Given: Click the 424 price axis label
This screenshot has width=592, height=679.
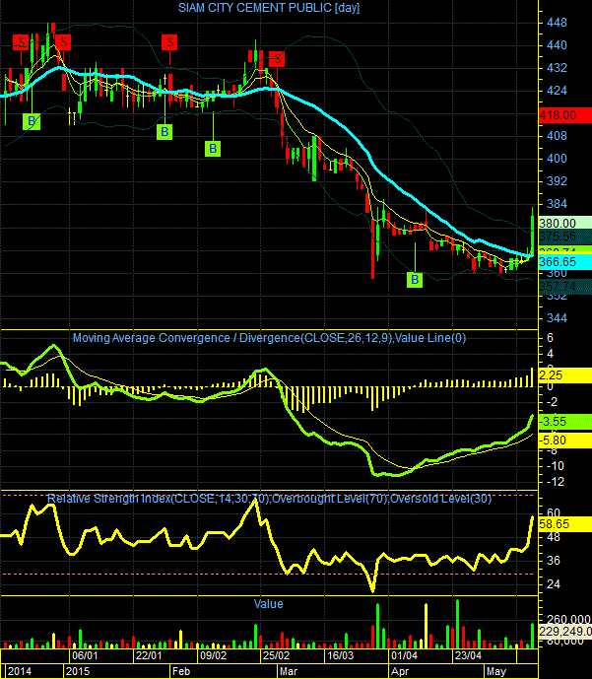Looking at the screenshot, I should click(x=557, y=91).
